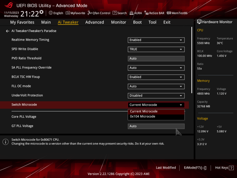Screen dimensions: 237x178
Task: Switch to Tool tab
Action: pos(152,22)
